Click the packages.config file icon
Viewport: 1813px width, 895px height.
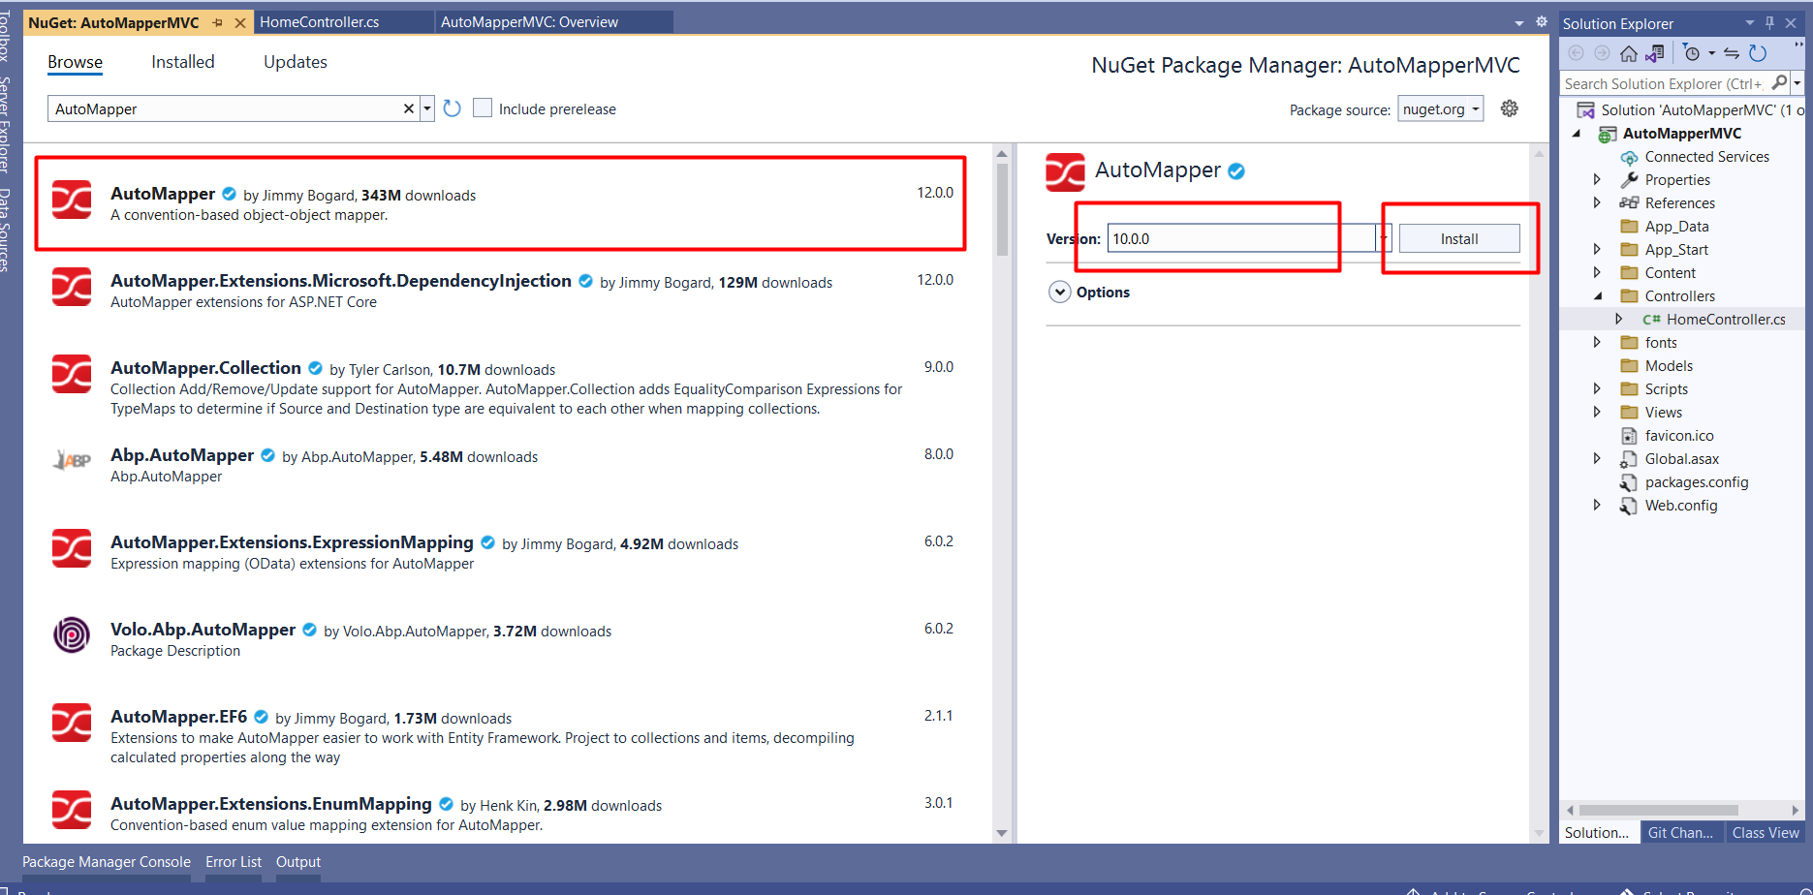pyautogui.click(x=1630, y=482)
